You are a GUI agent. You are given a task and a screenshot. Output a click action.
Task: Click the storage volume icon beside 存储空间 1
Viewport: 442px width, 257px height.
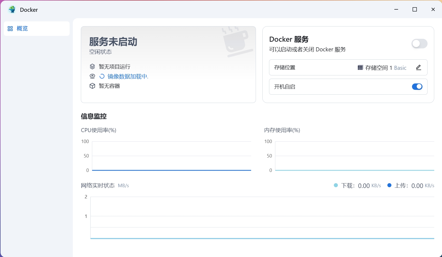pyautogui.click(x=360, y=68)
